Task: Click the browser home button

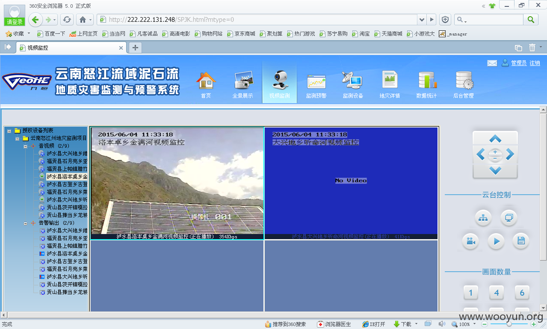Action: pyautogui.click(x=83, y=19)
